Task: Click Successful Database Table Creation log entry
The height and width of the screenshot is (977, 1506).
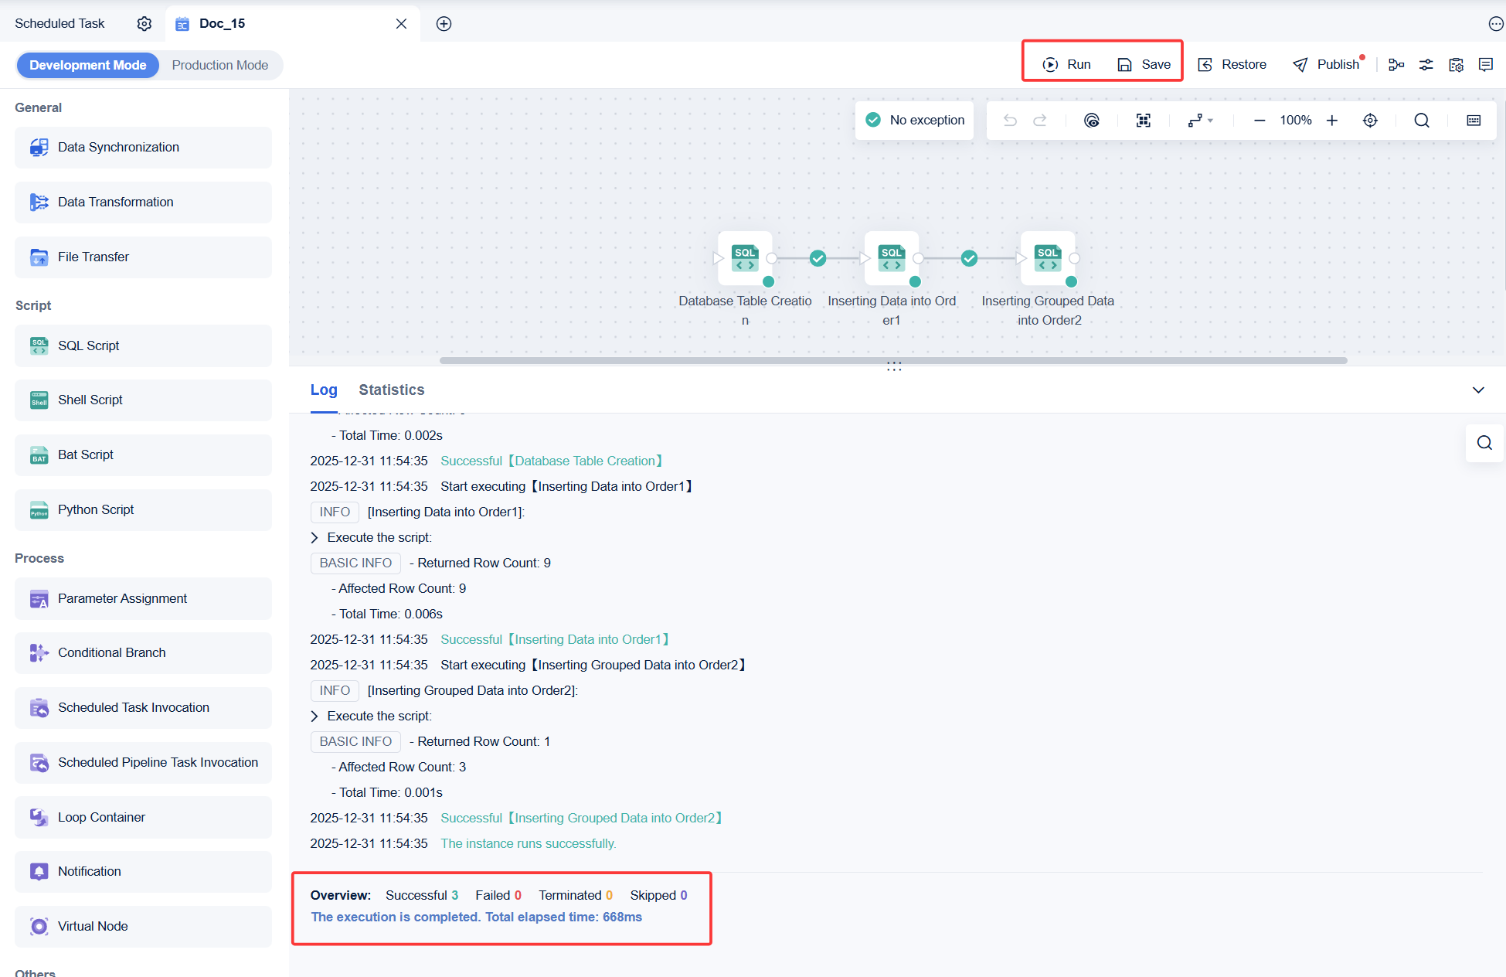Action: pos(552,461)
